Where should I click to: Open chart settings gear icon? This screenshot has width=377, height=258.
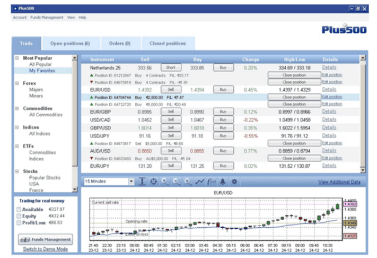(x=234, y=182)
